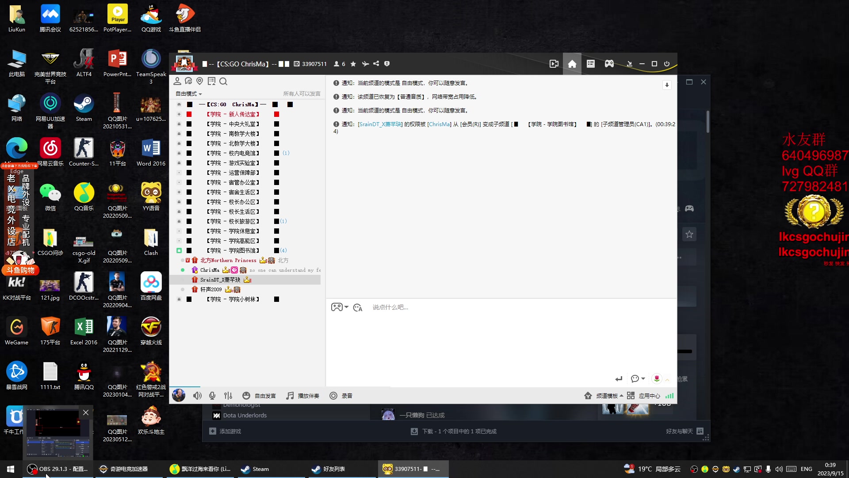
Task: Select the 学院 - 学院小树林 channel
Action: [x=233, y=299]
